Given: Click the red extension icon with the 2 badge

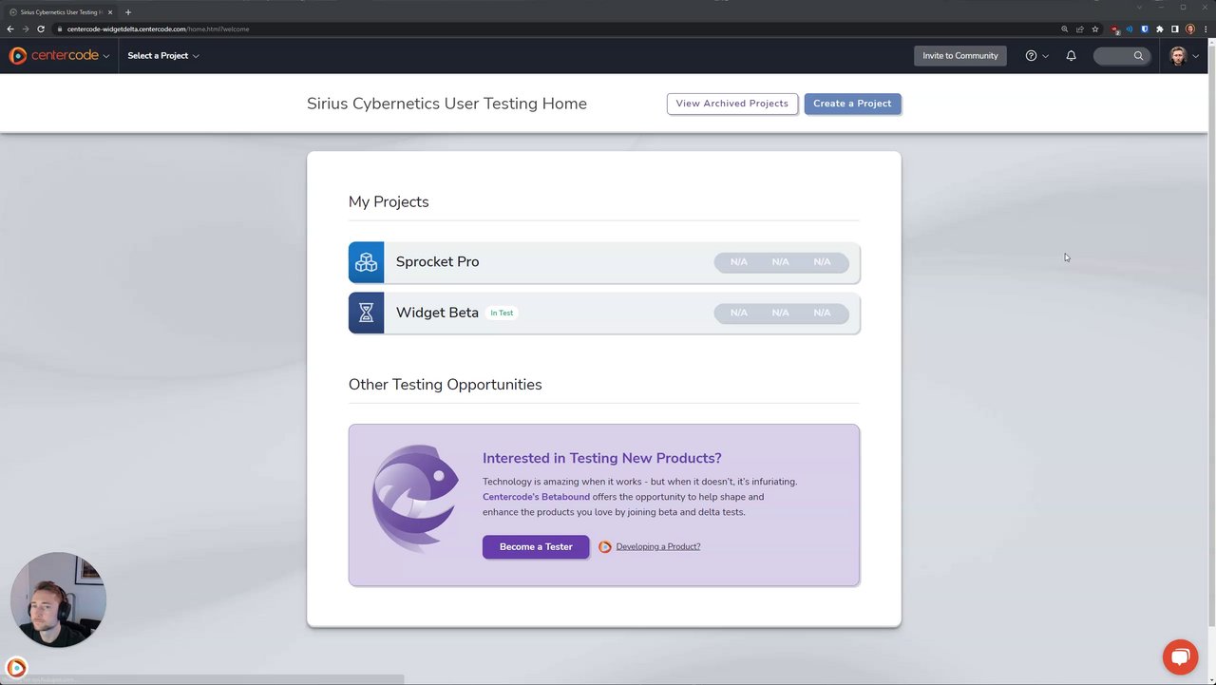Looking at the screenshot, I should tap(1115, 29).
